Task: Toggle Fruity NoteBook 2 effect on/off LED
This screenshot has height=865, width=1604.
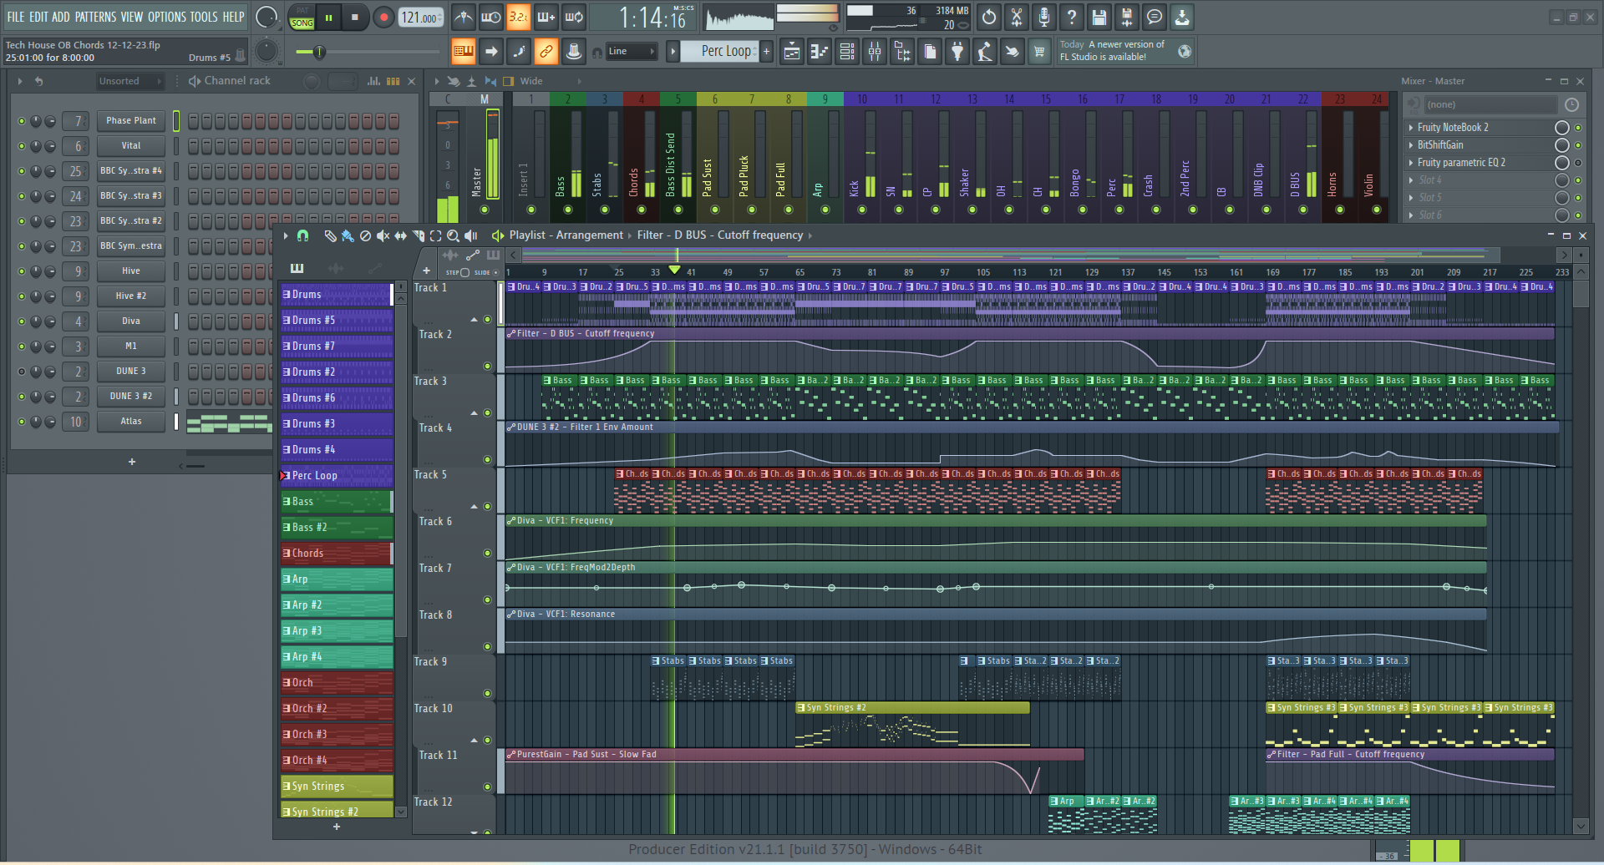Action: (x=1578, y=128)
